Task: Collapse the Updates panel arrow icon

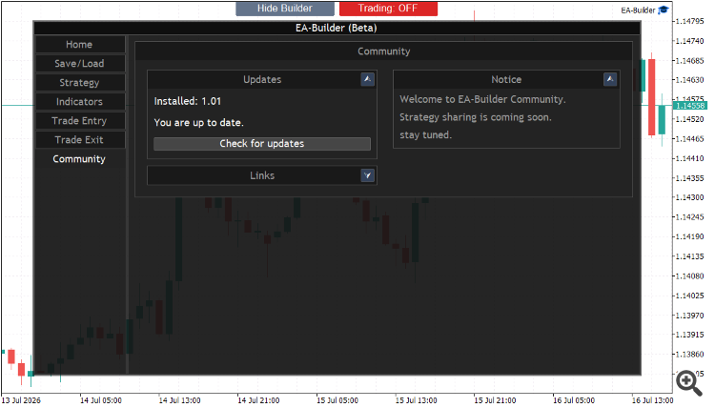Action: [368, 79]
